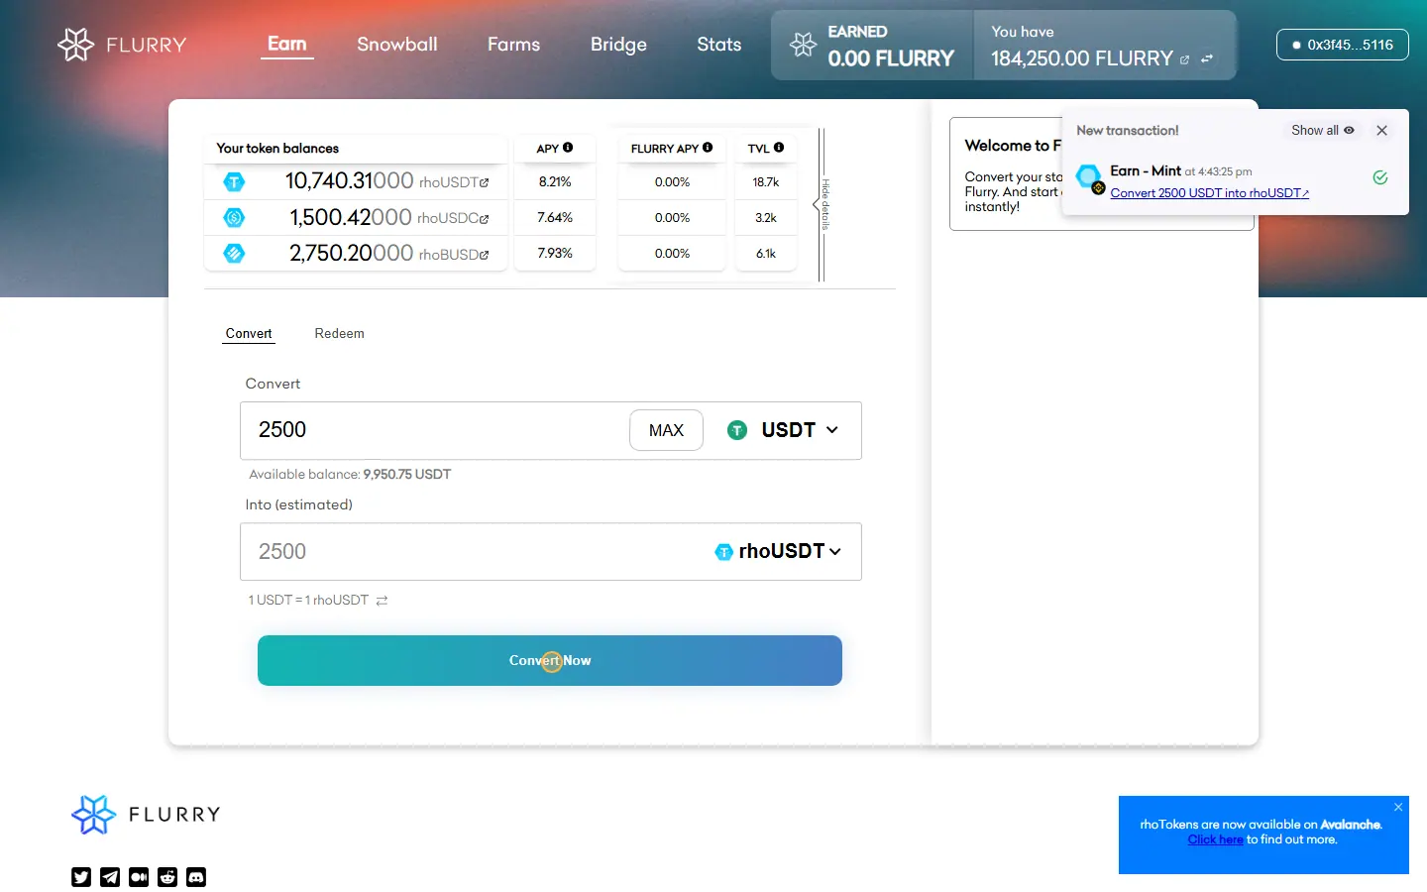The image size is (1427, 892).
Task: Switch to the Redeem tab
Action: tap(340, 334)
